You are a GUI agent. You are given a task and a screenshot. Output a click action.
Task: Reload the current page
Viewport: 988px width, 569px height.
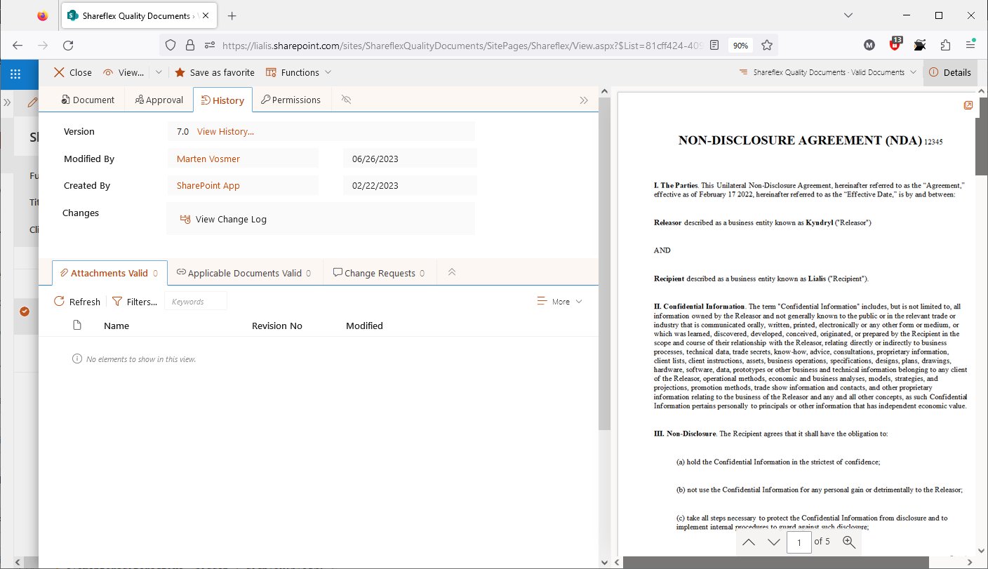tap(68, 45)
